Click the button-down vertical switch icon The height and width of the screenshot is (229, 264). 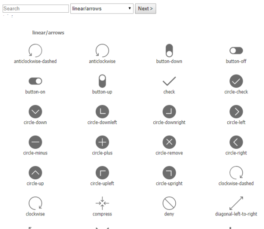pyautogui.click(x=169, y=51)
